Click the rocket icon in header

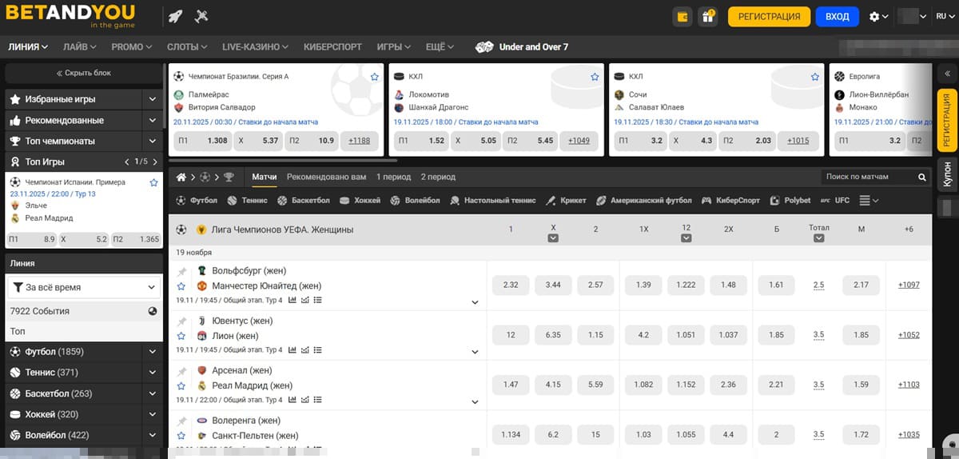click(x=176, y=16)
